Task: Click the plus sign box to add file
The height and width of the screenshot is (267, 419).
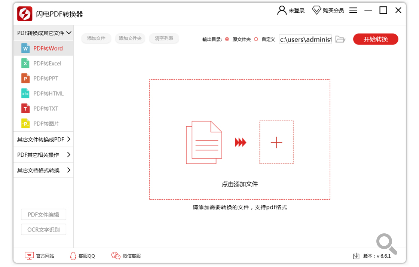Action: 276,142
